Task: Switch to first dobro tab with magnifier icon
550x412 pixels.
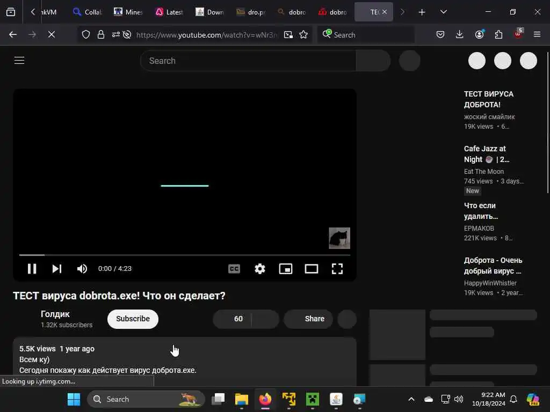Action: [292, 12]
